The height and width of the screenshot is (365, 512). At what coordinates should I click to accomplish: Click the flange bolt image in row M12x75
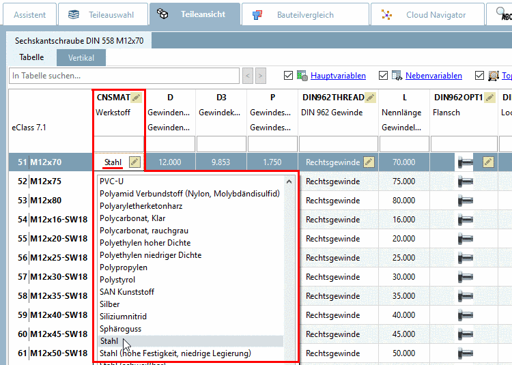[466, 181]
